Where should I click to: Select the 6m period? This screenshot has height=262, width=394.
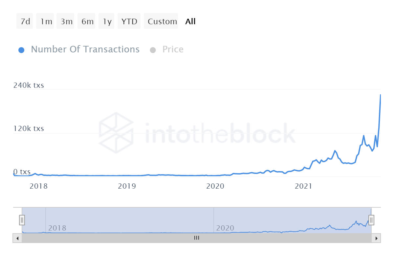(86, 21)
